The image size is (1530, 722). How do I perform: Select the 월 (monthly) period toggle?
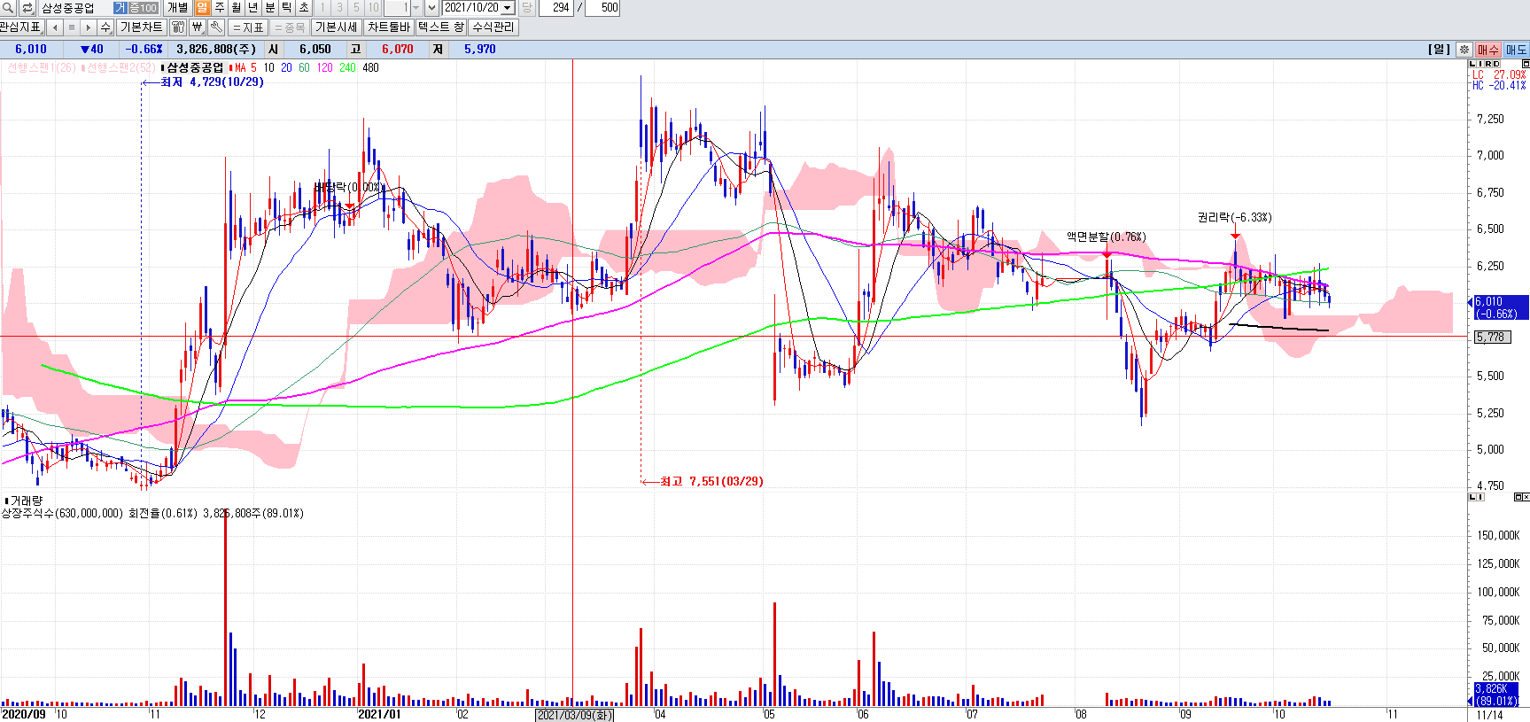(x=236, y=8)
